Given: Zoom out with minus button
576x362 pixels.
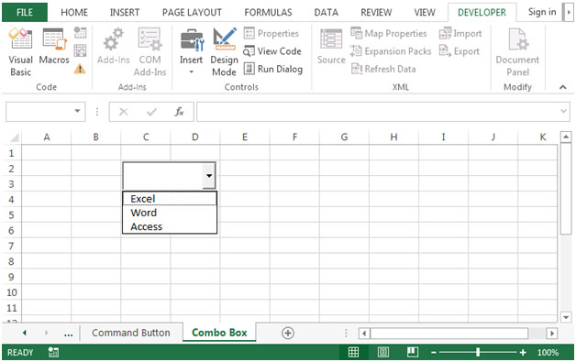Looking at the screenshot, I should tap(434, 353).
